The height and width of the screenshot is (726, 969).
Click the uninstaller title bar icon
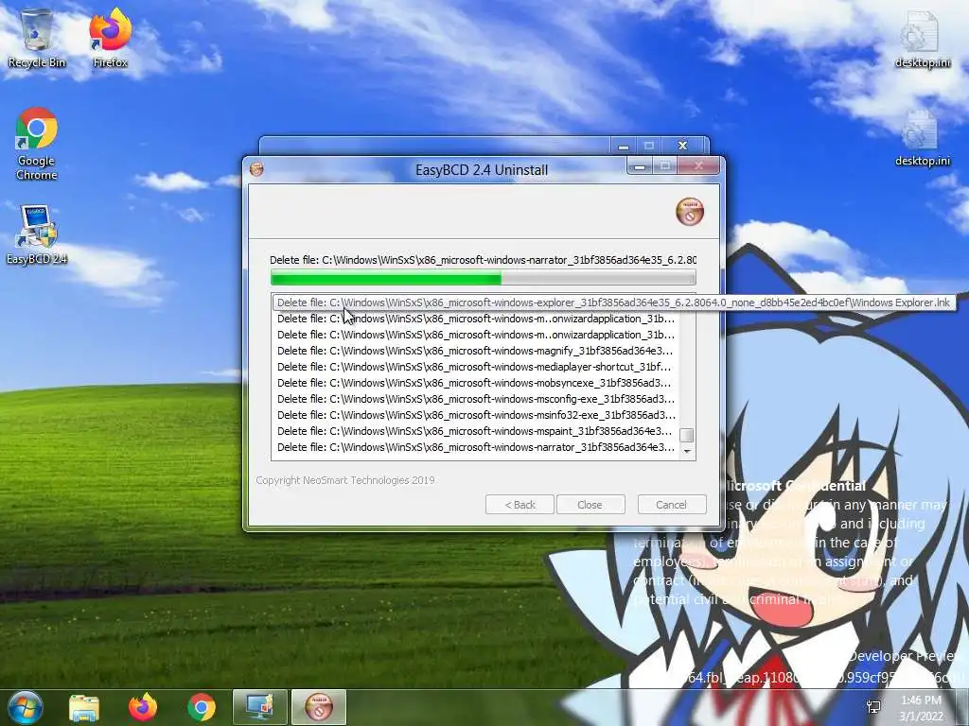256,169
